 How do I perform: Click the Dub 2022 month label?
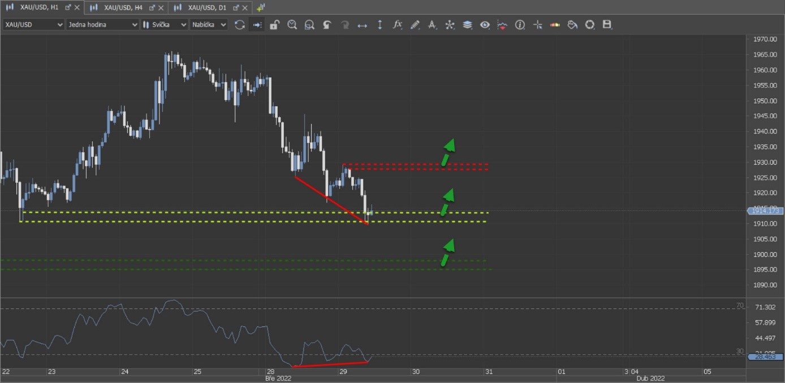pyautogui.click(x=650, y=378)
